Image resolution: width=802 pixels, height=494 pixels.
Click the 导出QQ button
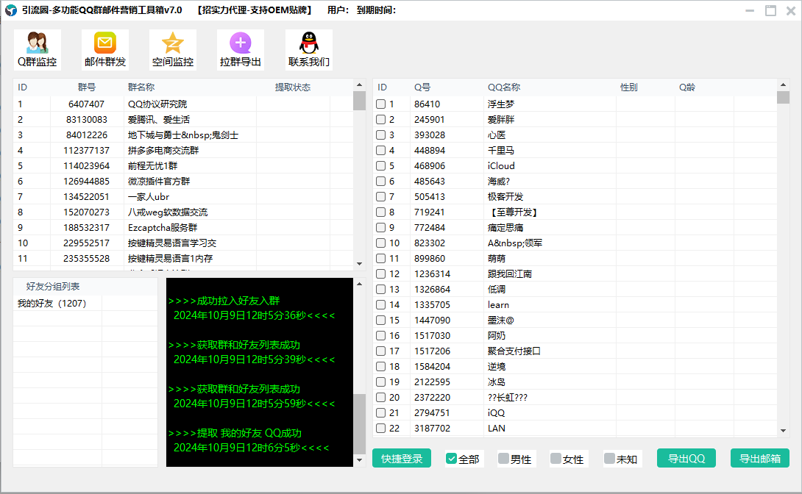pos(686,458)
